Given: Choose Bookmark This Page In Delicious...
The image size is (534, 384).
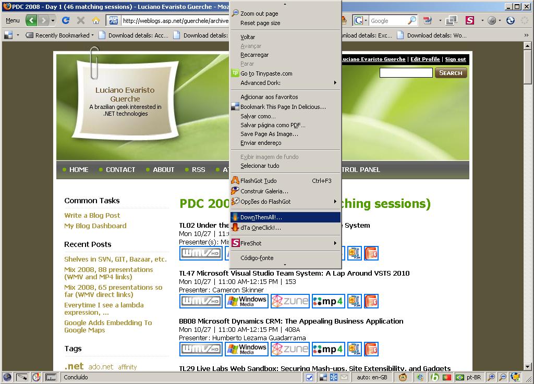Looking at the screenshot, I should coord(285,106).
